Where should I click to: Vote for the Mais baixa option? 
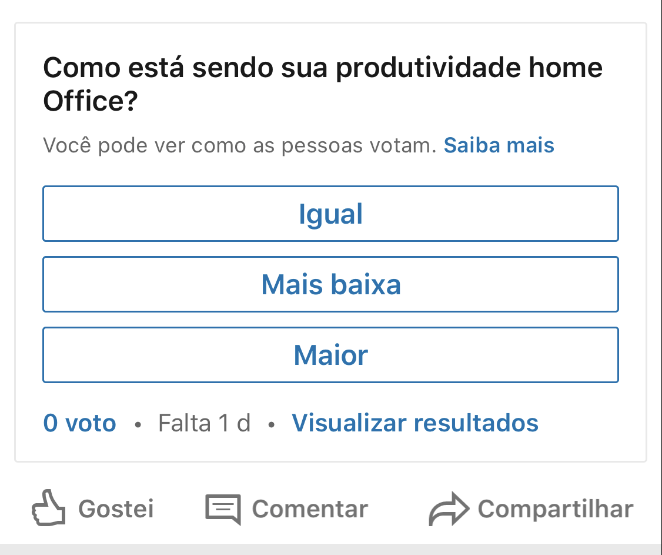(330, 284)
